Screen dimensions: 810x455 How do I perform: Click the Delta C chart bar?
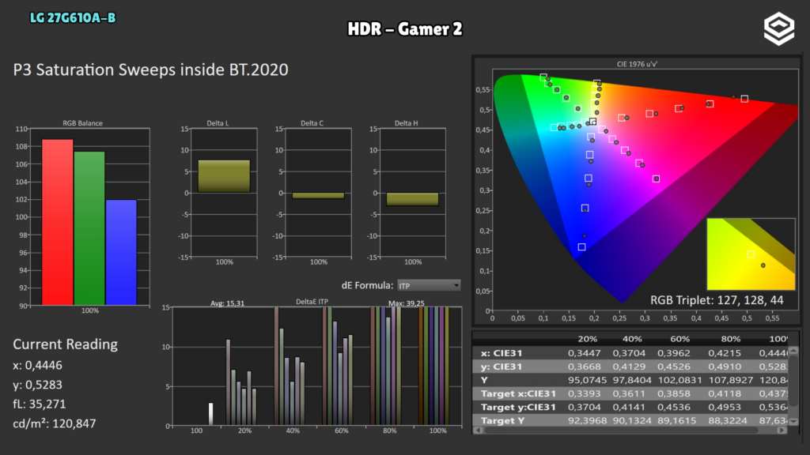[318, 196]
